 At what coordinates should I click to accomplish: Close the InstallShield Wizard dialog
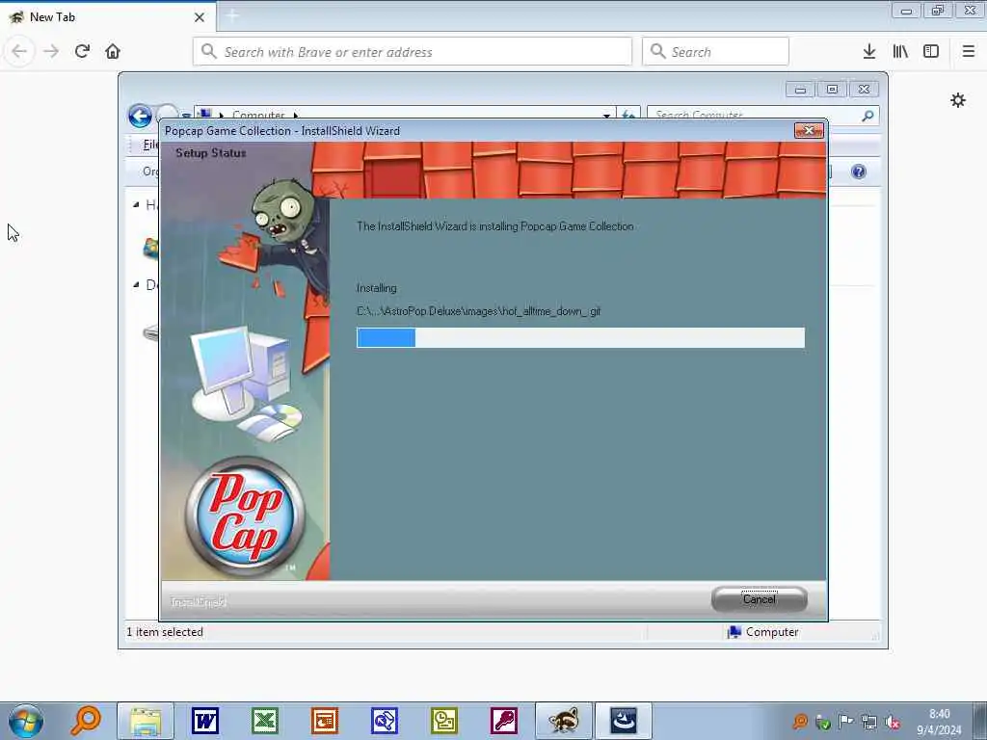click(x=809, y=130)
